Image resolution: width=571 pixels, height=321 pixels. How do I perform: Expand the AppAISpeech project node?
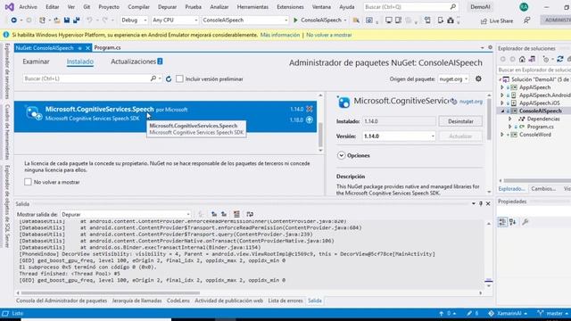(502, 87)
